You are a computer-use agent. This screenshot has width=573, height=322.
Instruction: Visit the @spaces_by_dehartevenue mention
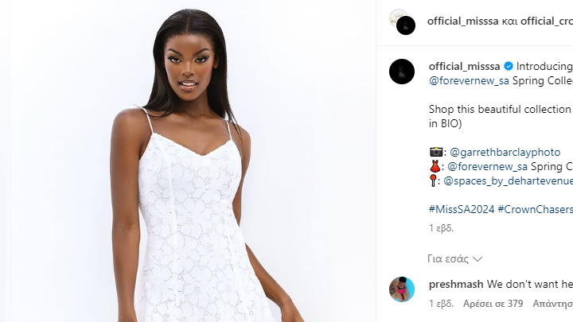click(x=508, y=180)
